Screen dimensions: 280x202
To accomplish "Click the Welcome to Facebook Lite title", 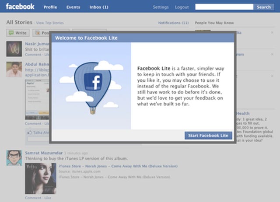I will tap(86, 38).
